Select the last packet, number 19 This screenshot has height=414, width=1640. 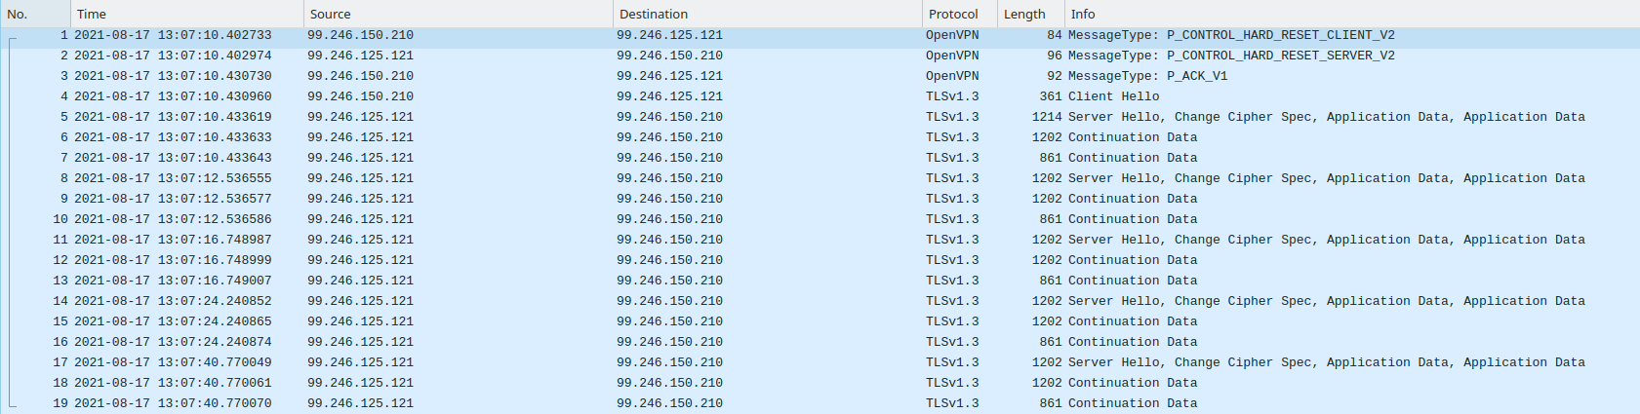pos(1132,403)
